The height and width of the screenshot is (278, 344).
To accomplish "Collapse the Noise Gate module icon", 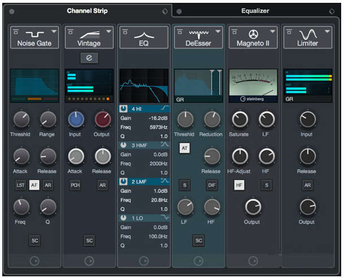I will tap(16, 32).
